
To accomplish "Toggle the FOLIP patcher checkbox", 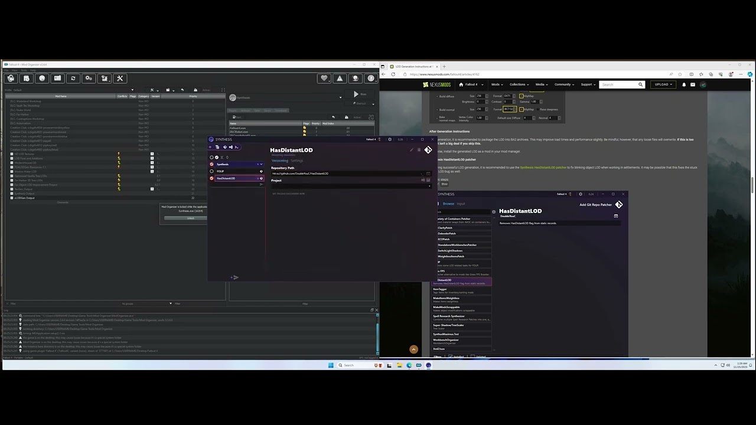I will pyautogui.click(x=211, y=171).
